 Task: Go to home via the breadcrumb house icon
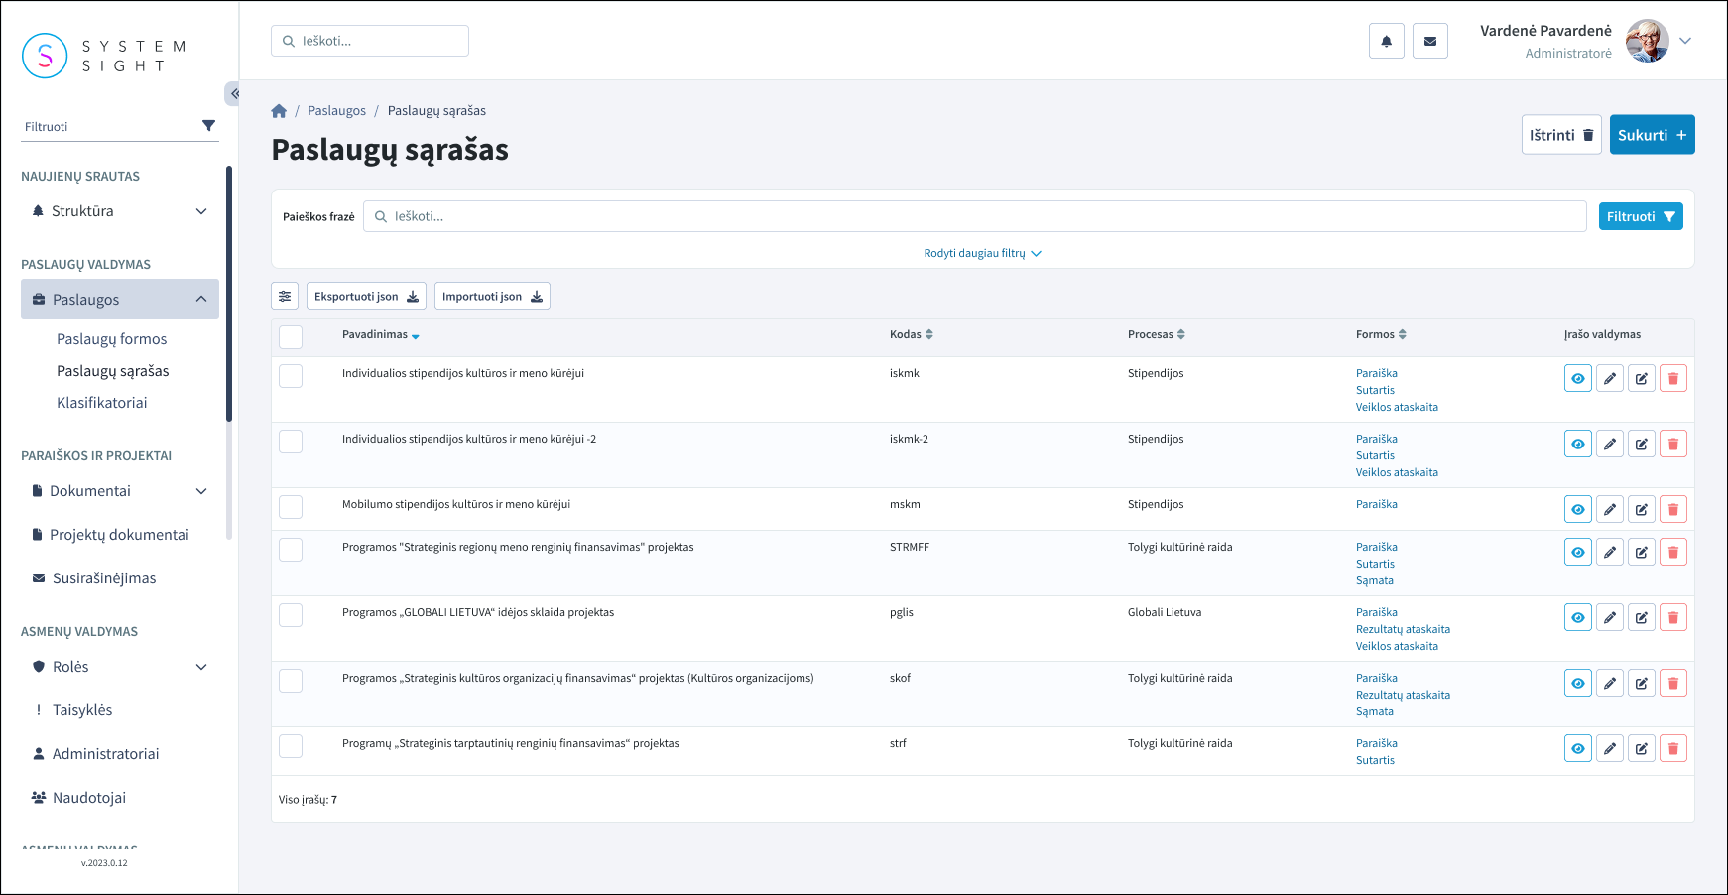coord(279,111)
